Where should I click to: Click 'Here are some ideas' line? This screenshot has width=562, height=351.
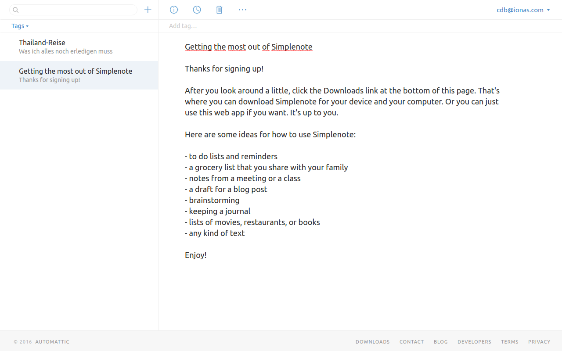coord(270,135)
